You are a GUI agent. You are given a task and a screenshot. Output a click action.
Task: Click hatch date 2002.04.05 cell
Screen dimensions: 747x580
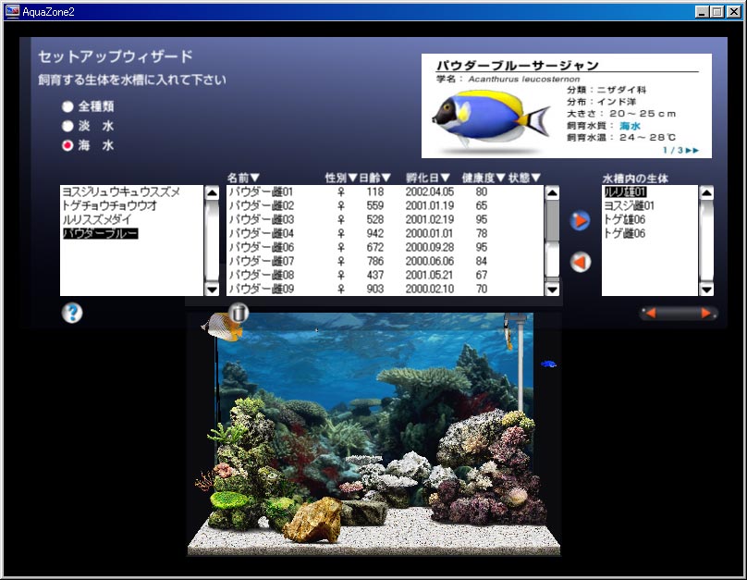coord(430,192)
